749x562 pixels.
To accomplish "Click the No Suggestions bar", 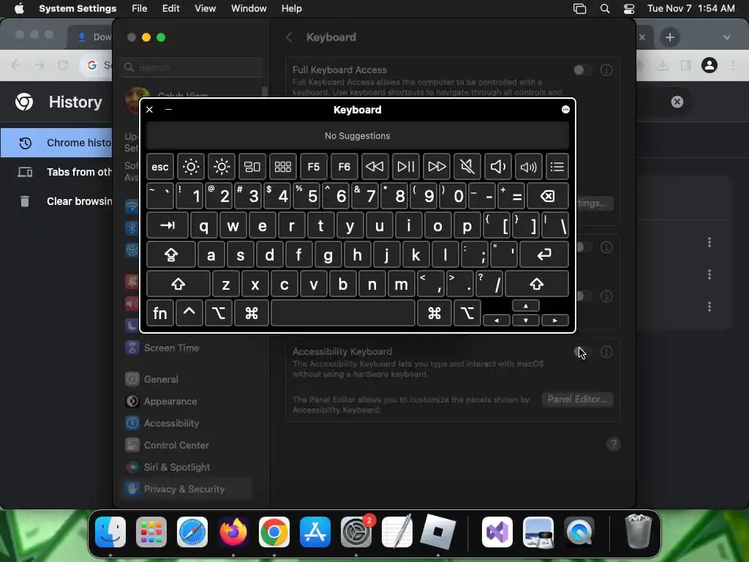I will [357, 135].
